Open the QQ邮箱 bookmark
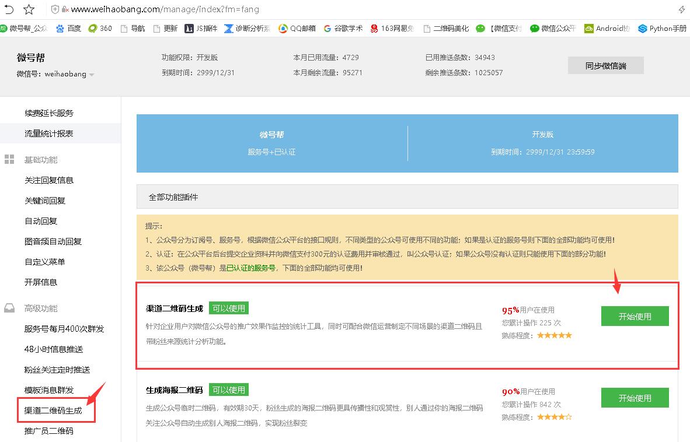 tap(297, 28)
